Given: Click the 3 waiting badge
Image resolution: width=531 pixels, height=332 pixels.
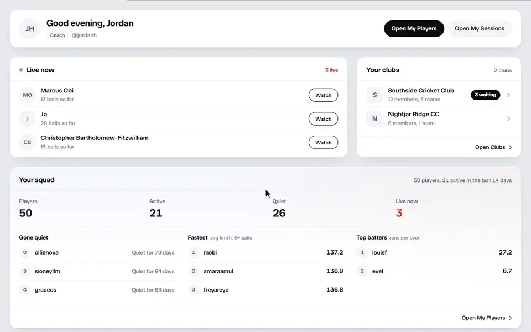Looking at the screenshot, I should click(485, 95).
